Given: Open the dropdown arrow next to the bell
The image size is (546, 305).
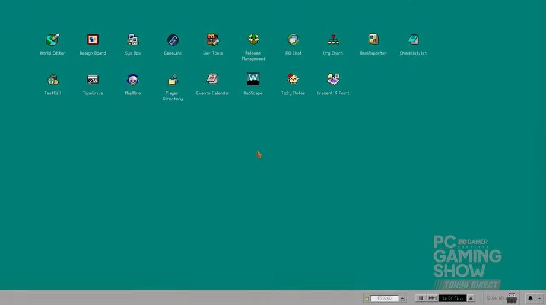Looking at the screenshot, I should pyautogui.click(x=539, y=298).
